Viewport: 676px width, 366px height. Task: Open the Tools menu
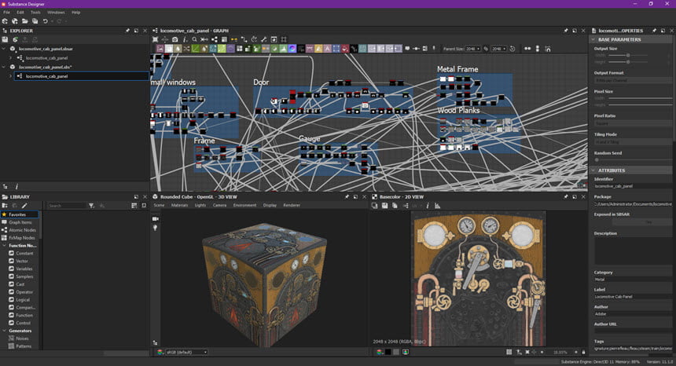point(35,13)
